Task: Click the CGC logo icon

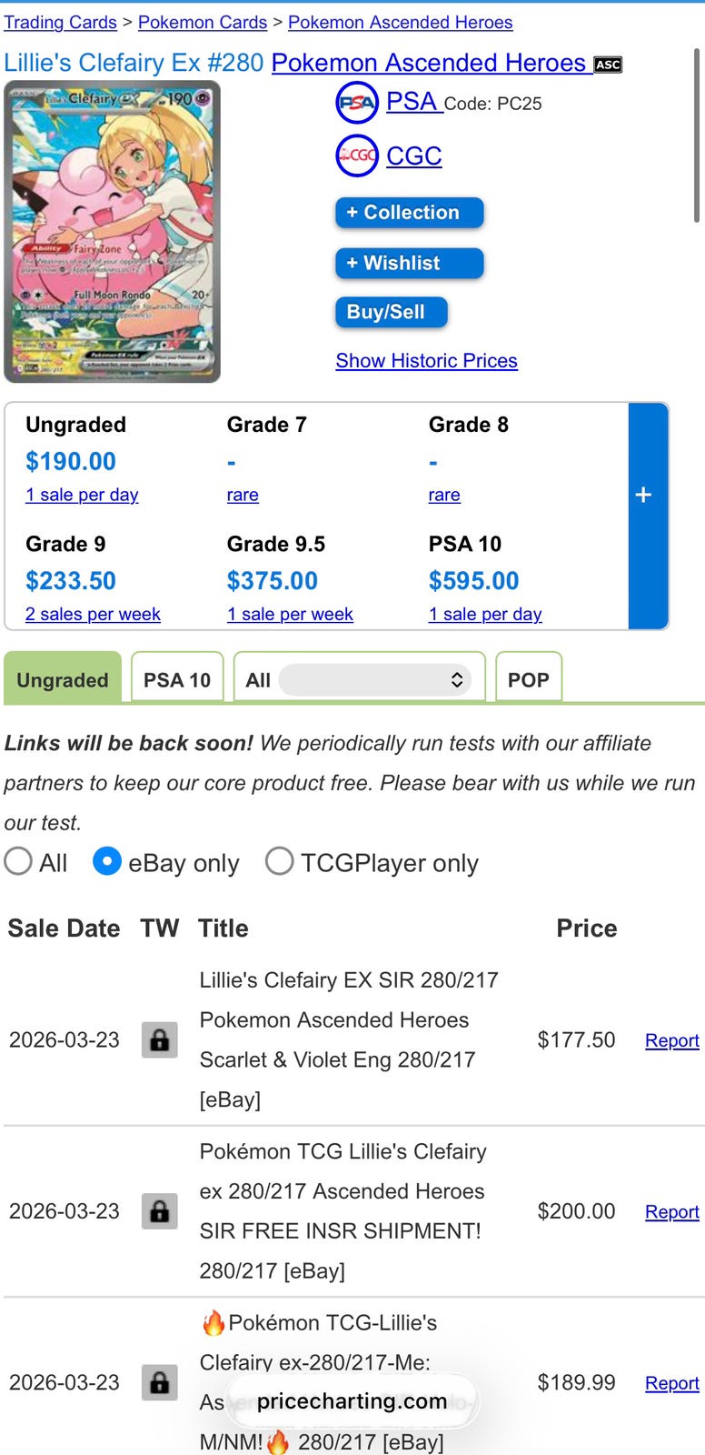Action: pyautogui.click(x=357, y=156)
